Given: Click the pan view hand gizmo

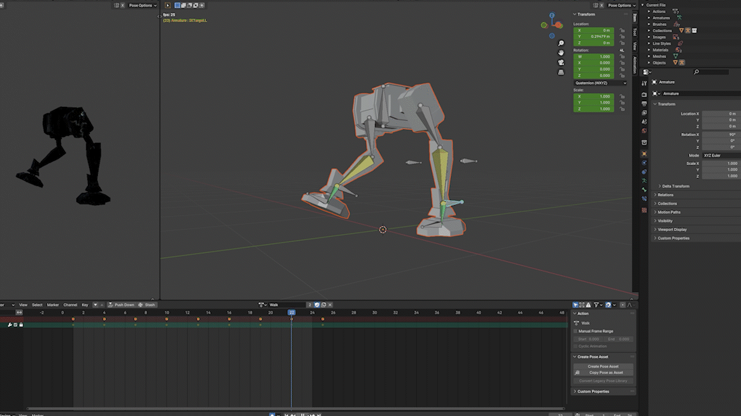Looking at the screenshot, I should [561, 53].
